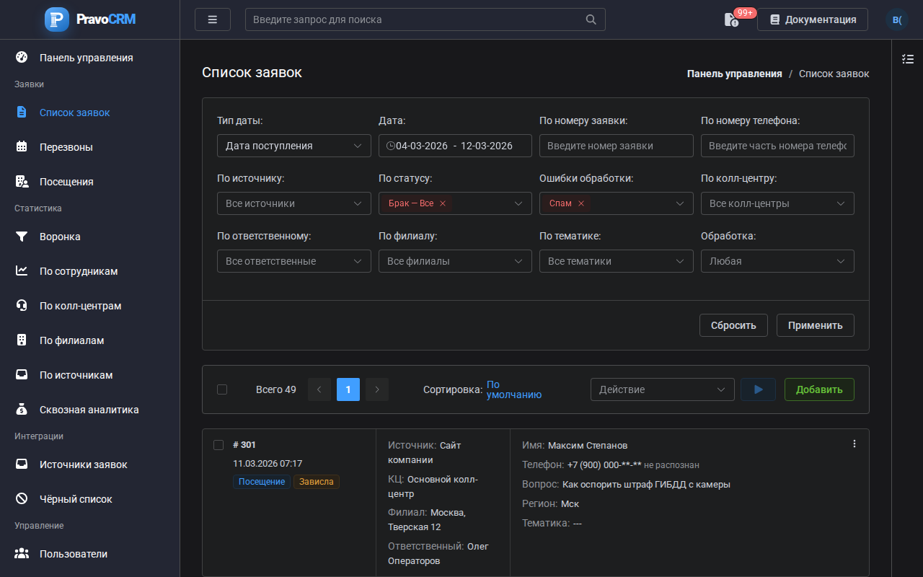Open the date range picker field
The width and height of the screenshot is (923, 577).
click(455, 146)
